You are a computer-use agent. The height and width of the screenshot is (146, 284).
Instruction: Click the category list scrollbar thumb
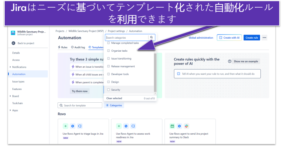pyautogui.click(x=155, y=72)
